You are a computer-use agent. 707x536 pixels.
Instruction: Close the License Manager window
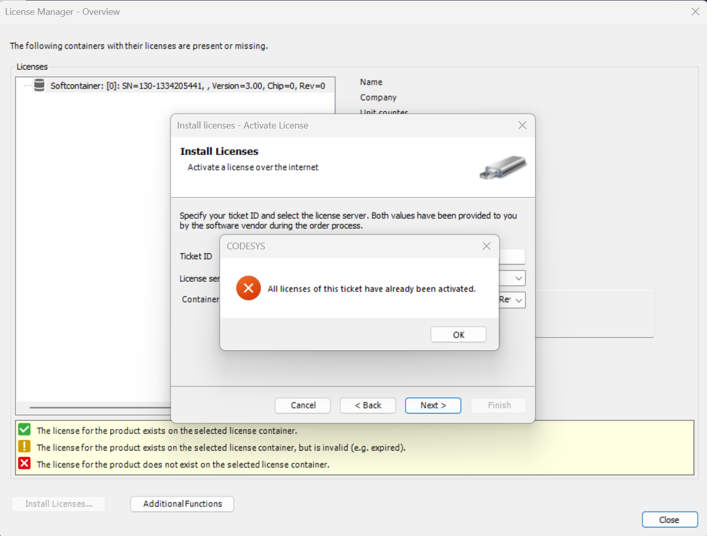[669, 519]
